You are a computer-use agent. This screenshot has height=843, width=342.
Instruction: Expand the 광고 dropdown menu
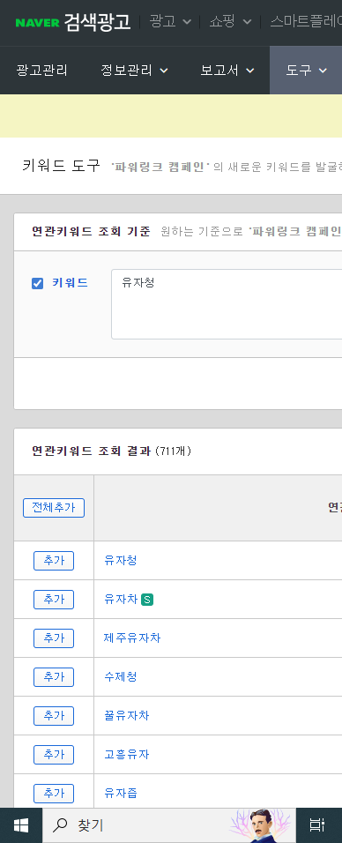[170, 22]
